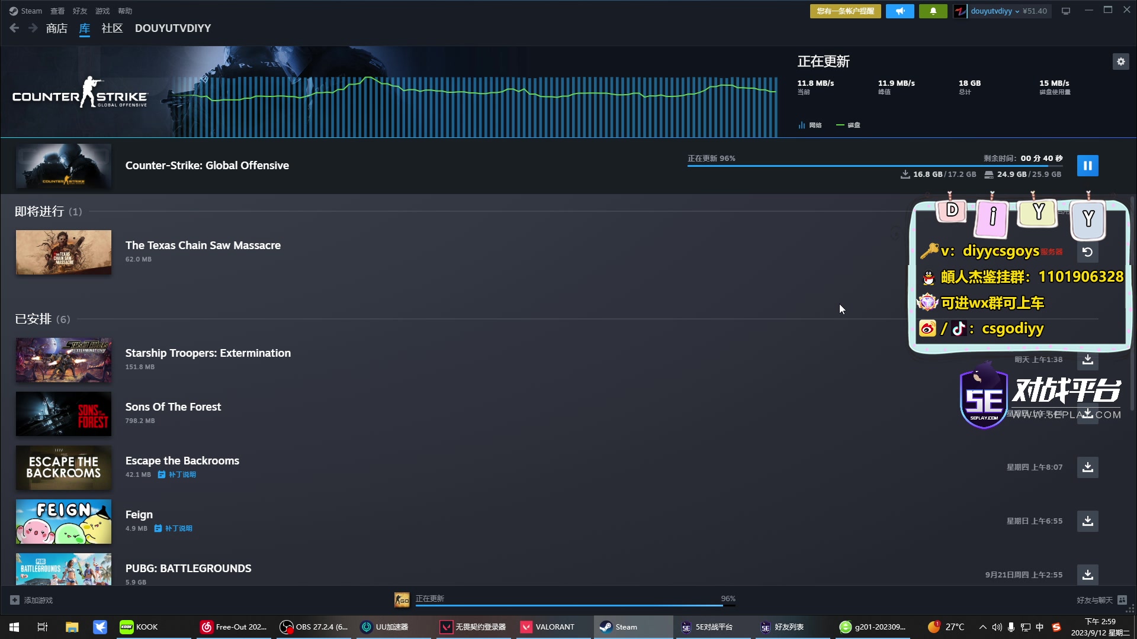This screenshot has height=639, width=1137.
Task: Download Escape the Backrooms now
Action: tap(1087, 467)
